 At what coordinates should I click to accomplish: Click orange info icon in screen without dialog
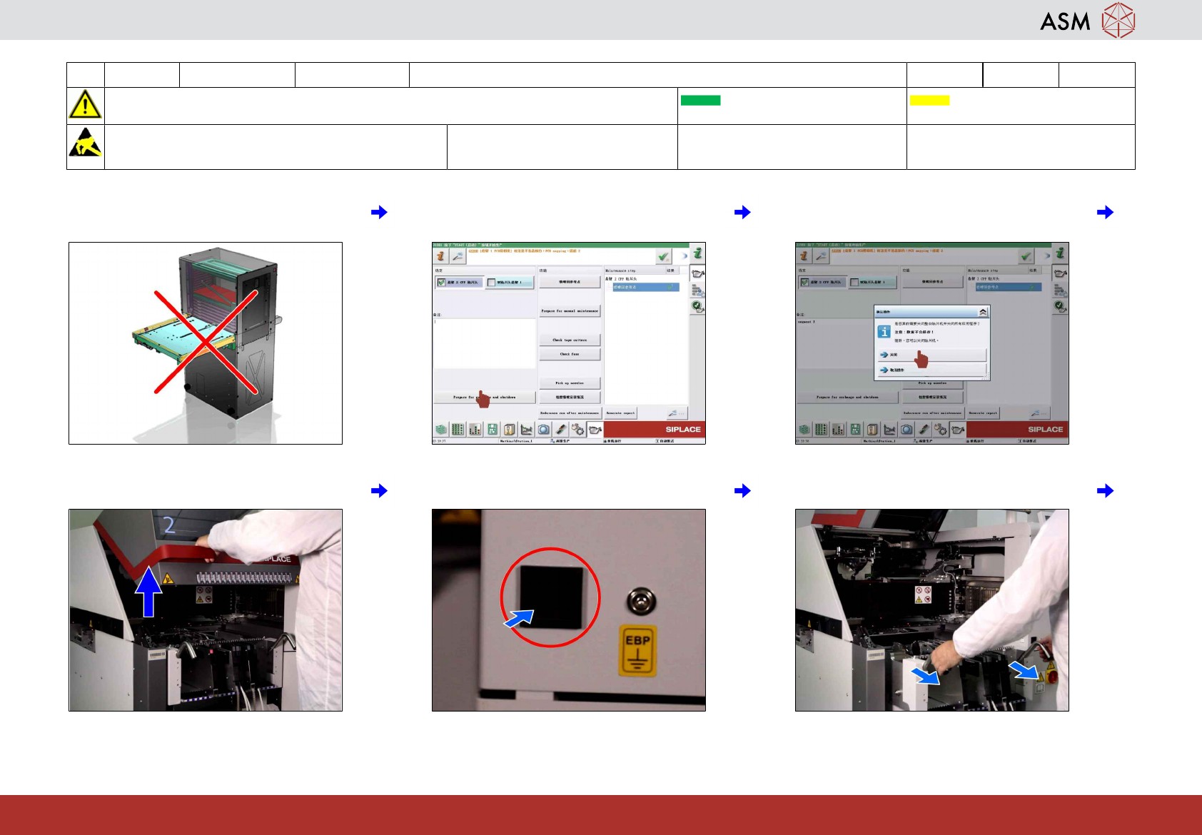[441, 255]
